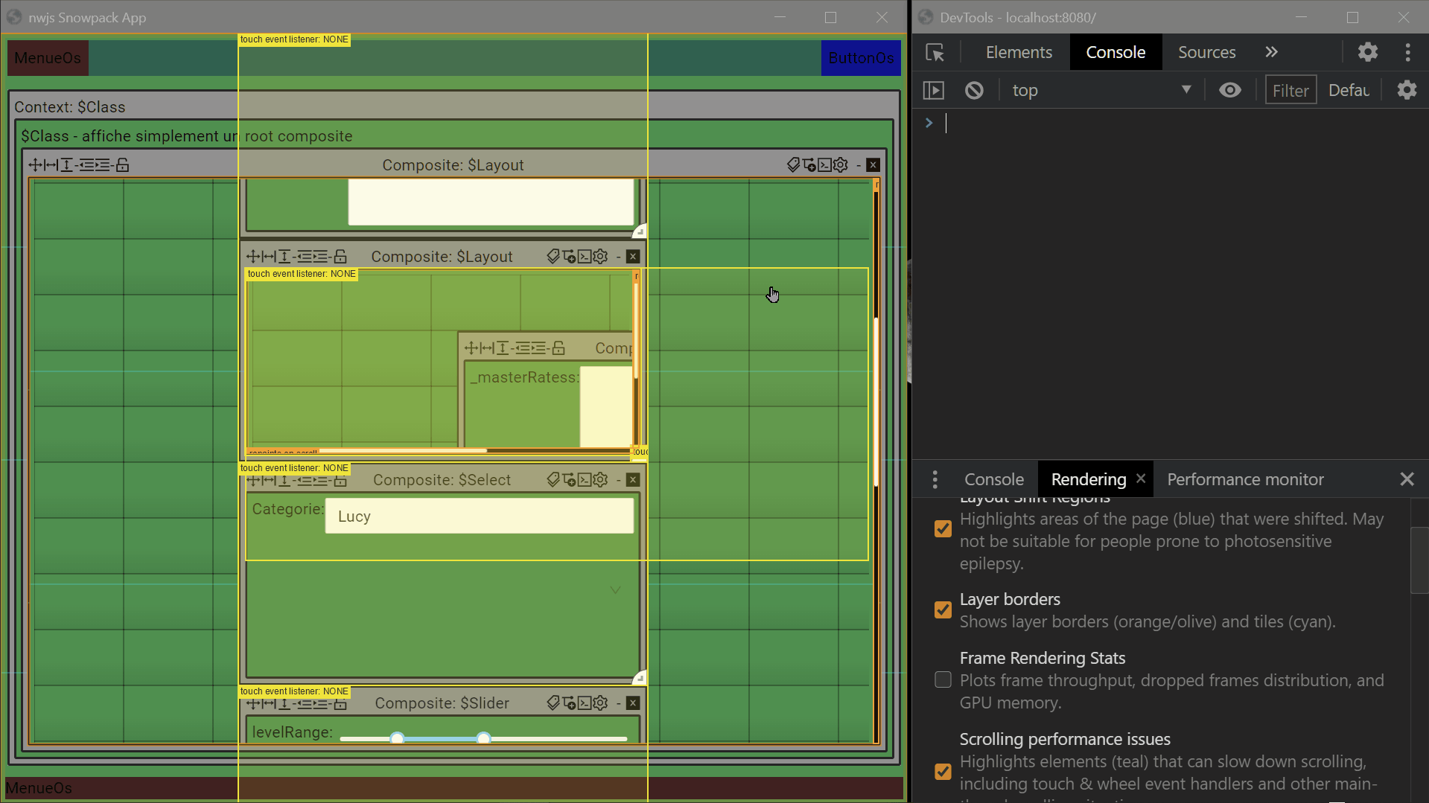The height and width of the screenshot is (803, 1429).
Task: Open gear settings in inner $Layout header
Action: [x=601, y=257]
